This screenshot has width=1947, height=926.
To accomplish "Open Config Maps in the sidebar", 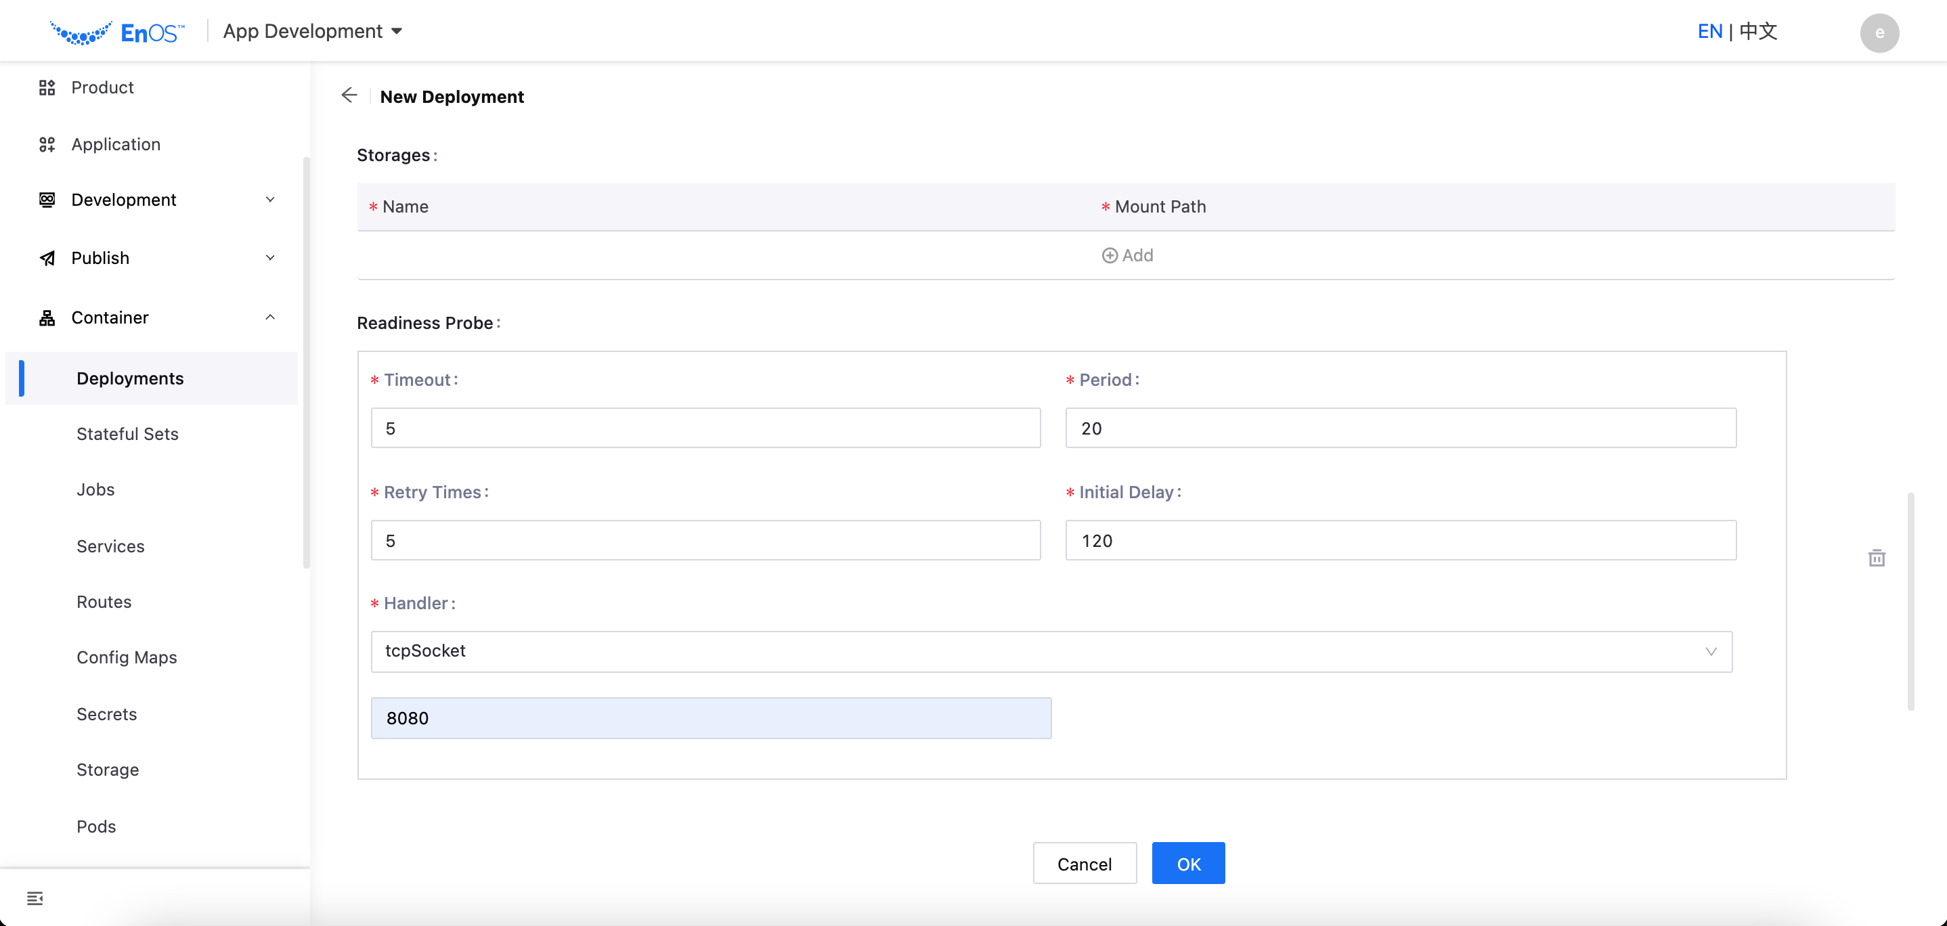I will click(x=126, y=658).
